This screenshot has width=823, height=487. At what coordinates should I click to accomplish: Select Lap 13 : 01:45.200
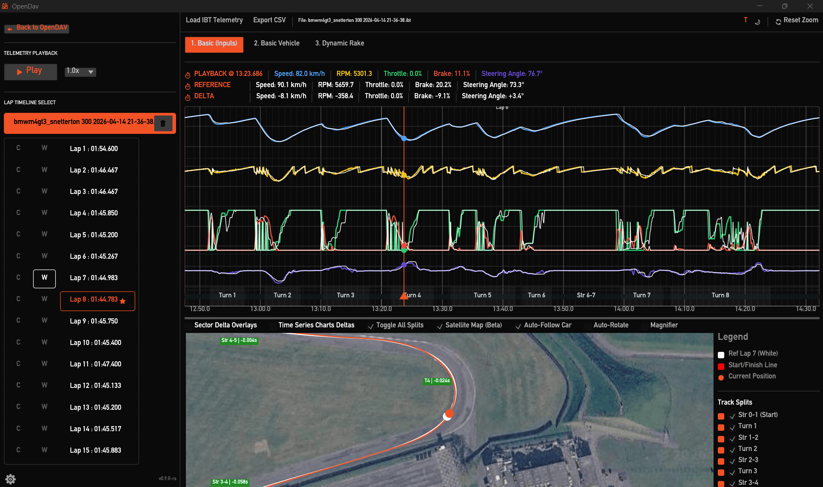95,407
